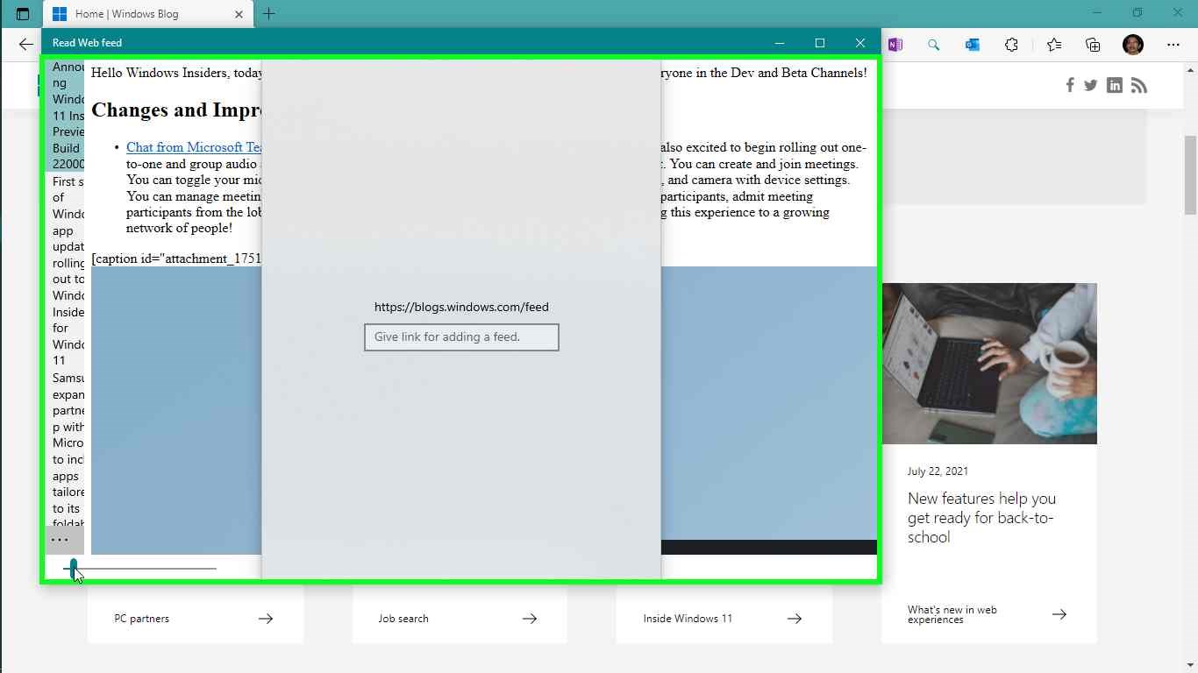Select the 'Announcing Windows 11 Insider Preview' feed item
1198x673 pixels.
65,116
